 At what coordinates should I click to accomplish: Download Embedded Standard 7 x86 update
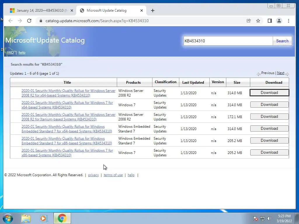coord(269,140)
